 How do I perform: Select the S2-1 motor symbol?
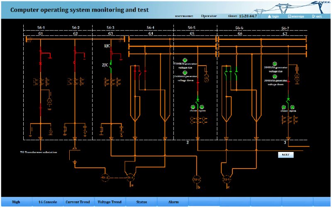click(227, 179)
